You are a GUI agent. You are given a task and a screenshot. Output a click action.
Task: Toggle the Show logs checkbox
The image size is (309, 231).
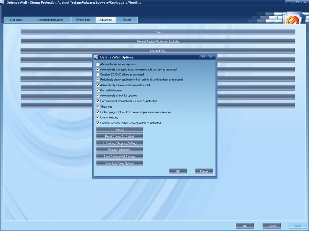(x=98, y=106)
